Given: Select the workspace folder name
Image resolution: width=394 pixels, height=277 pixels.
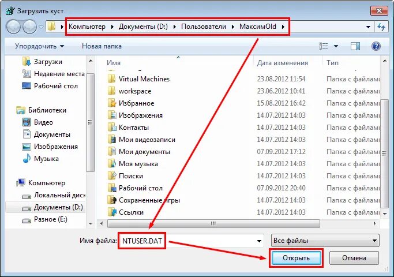Looking at the screenshot, I should (135, 91).
